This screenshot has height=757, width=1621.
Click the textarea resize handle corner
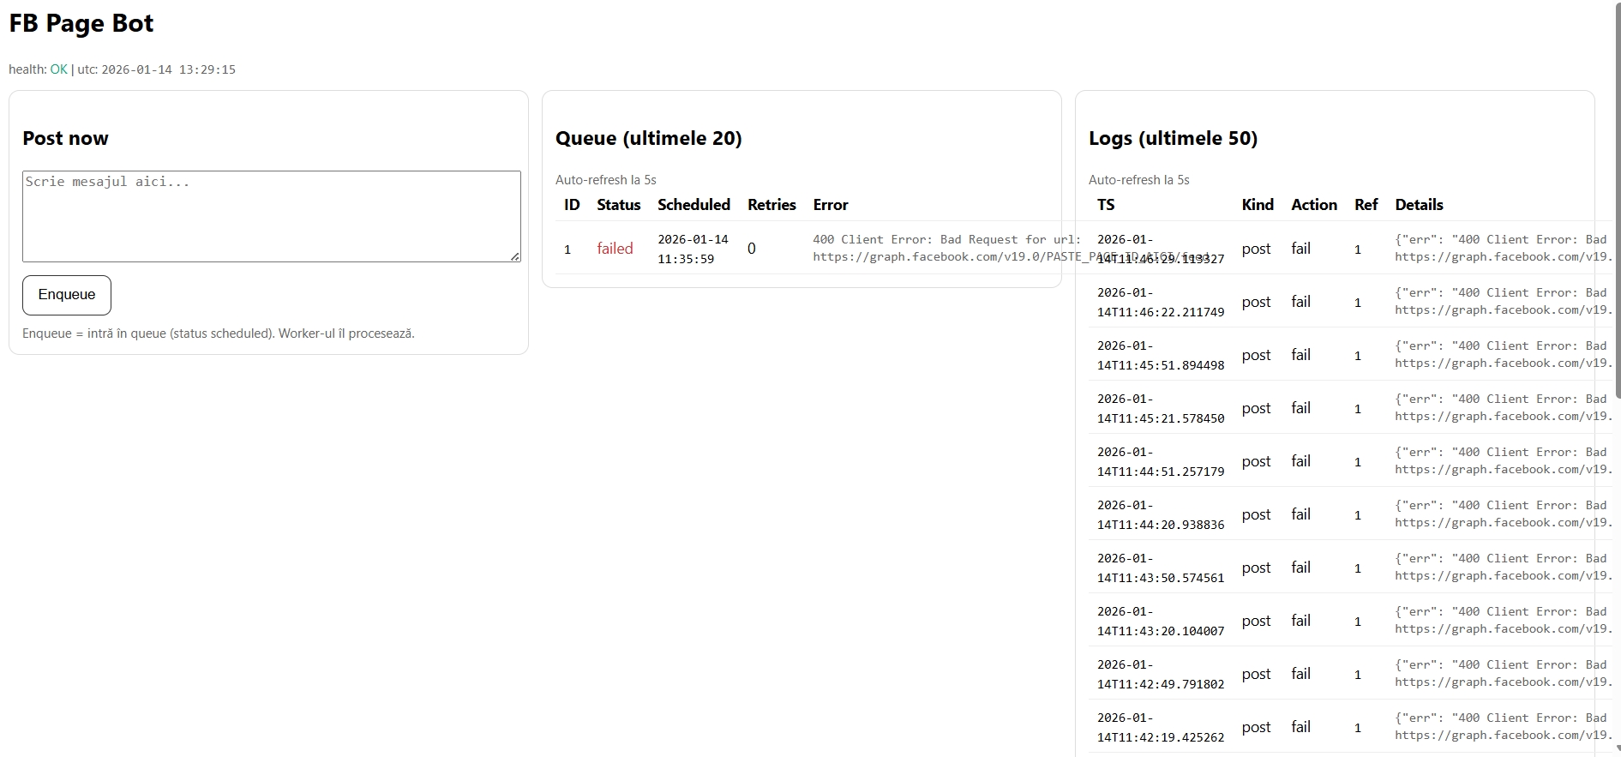(x=515, y=256)
